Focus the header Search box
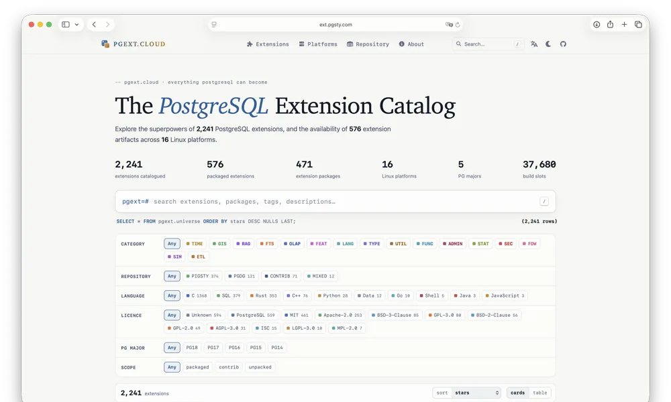The height and width of the screenshot is (402, 671). coord(488,44)
